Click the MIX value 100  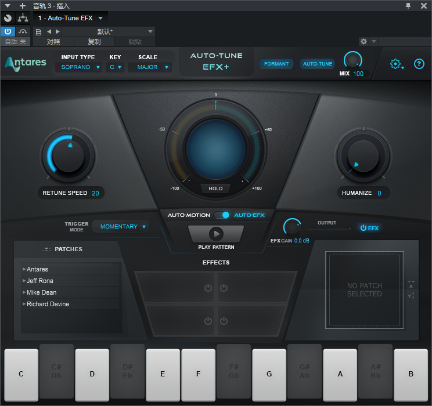[x=358, y=74]
